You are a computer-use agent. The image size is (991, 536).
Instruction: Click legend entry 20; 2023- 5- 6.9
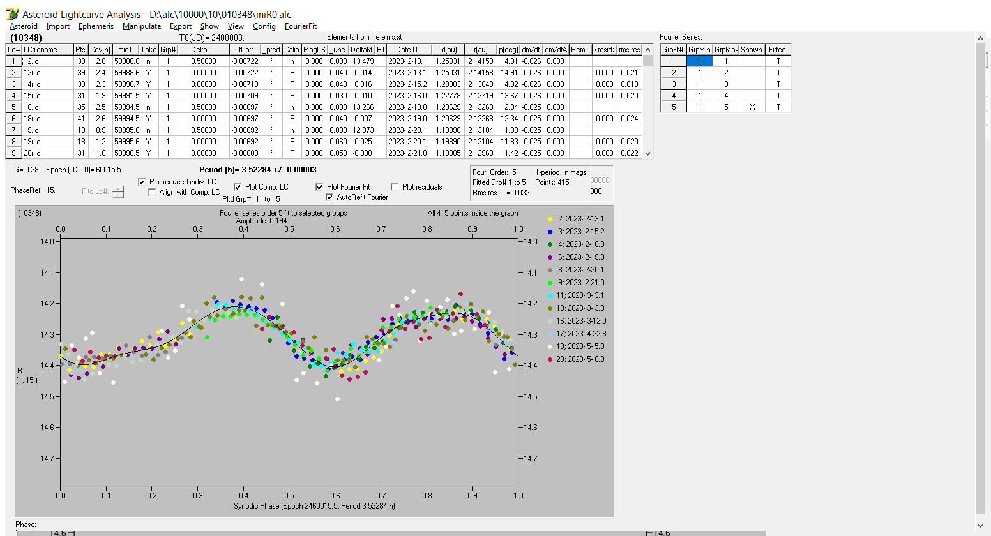pos(580,359)
